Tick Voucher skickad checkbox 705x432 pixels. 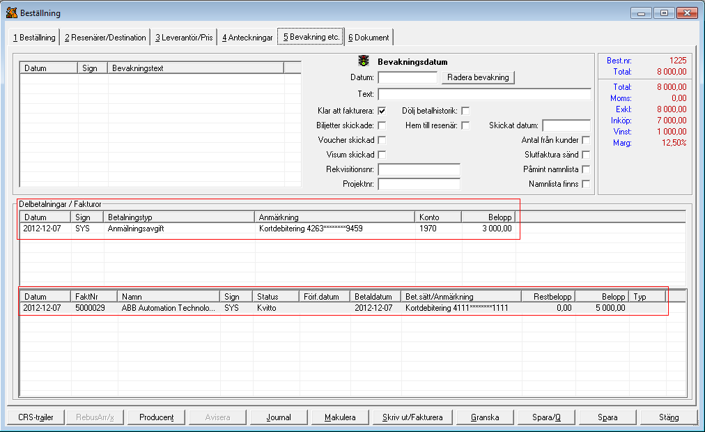click(382, 140)
